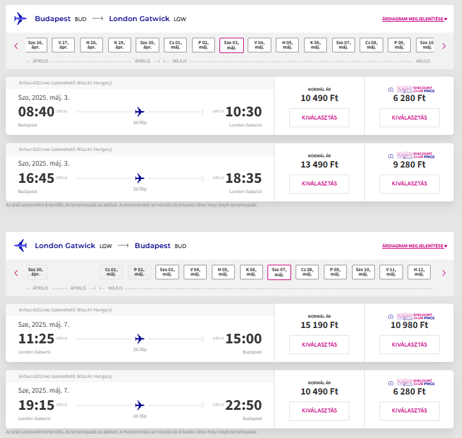
Task: Choose normal price 15 190 Ft for 11:25 flight
Action: click(319, 345)
